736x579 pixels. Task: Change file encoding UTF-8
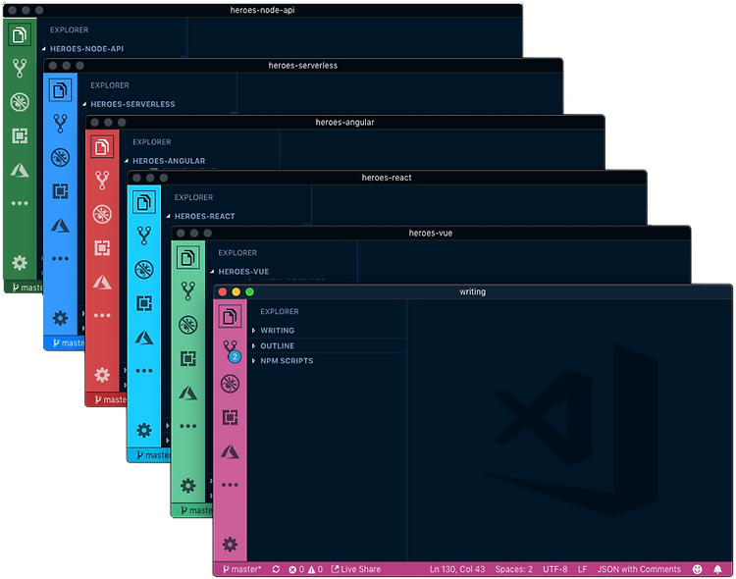555,569
